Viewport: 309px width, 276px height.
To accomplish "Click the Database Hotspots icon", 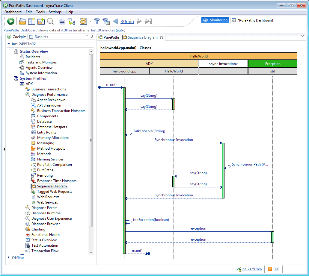I will point(33,127).
